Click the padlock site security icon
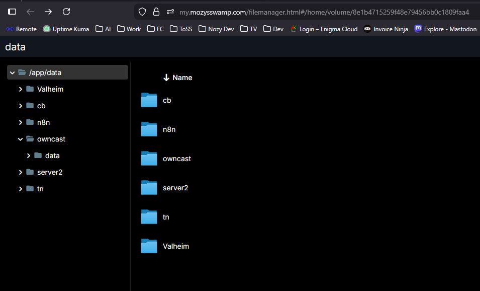The image size is (480, 291). [156, 12]
